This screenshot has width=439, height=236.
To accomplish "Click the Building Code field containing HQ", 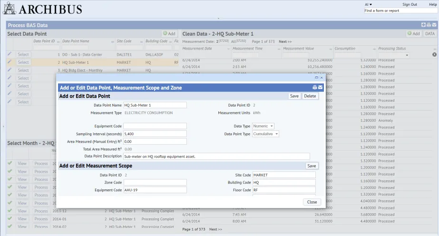I will coord(284,182).
